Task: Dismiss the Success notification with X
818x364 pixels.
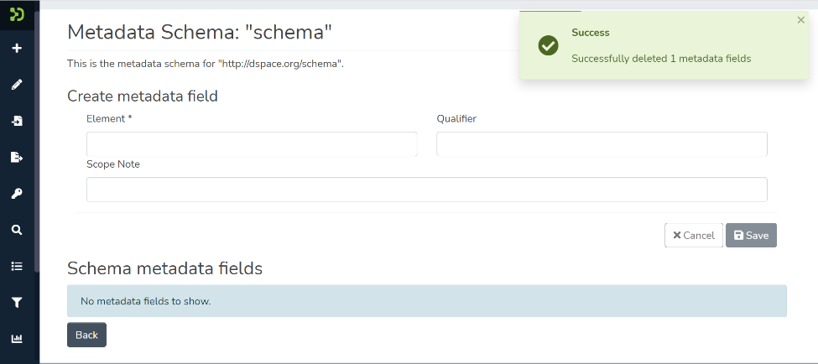Action: (800, 20)
